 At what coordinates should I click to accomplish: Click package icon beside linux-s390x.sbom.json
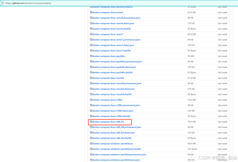[91, 111]
